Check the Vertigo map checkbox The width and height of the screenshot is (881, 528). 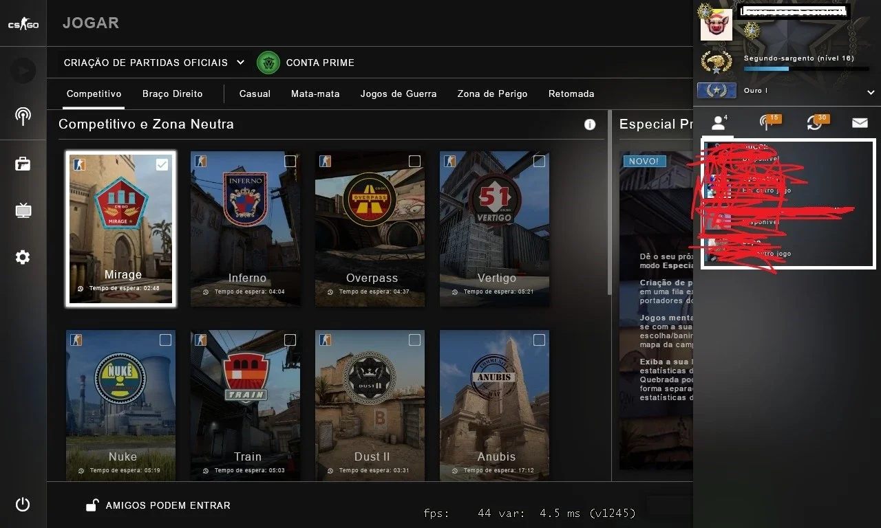(x=539, y=161)
